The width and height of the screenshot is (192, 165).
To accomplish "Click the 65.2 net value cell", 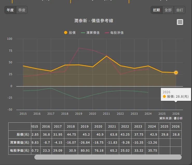I will coord(112,150).
